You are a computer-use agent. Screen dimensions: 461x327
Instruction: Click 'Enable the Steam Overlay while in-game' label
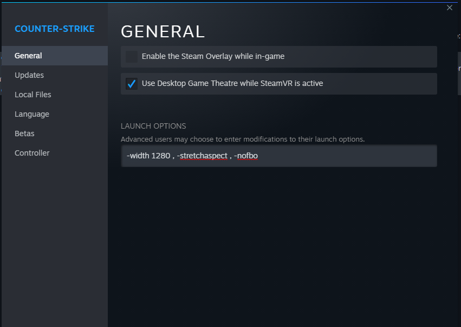click(213, 56)
